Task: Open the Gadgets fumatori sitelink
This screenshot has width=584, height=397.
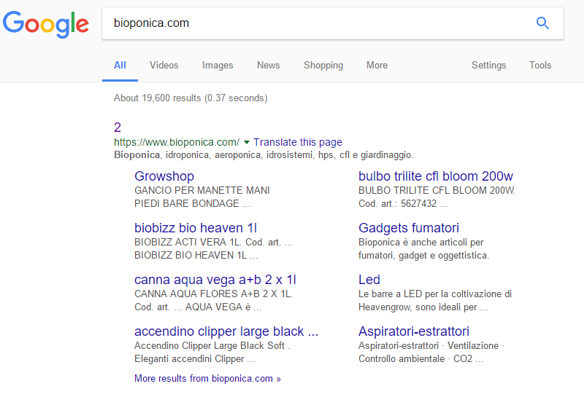Action: coord(409,227)
